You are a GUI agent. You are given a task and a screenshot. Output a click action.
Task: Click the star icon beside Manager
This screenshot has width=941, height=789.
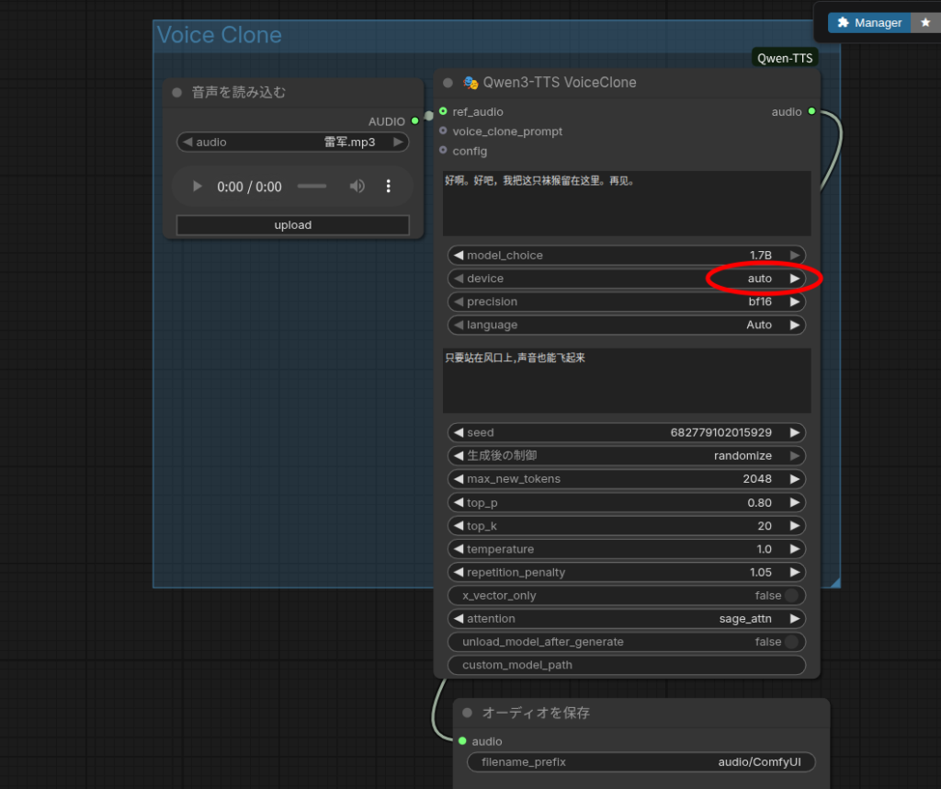(x=925, y=23)
